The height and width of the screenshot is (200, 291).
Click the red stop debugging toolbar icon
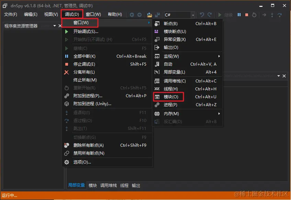click(x=247, y=15)
